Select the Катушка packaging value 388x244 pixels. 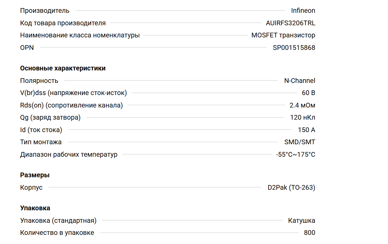tap(302, 220)
